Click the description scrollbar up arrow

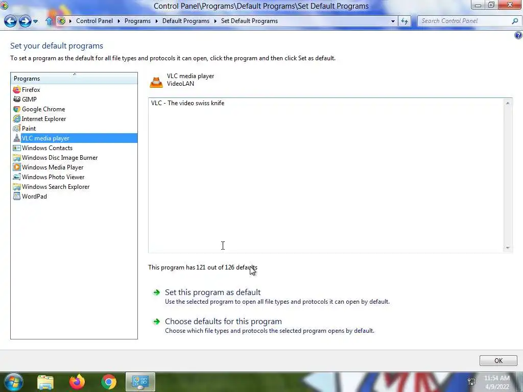(x=508, y=103)
